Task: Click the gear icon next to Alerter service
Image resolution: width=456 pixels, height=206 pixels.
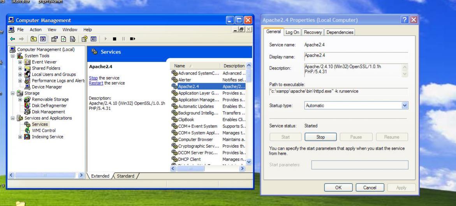Action: click(x=174, y=80)
